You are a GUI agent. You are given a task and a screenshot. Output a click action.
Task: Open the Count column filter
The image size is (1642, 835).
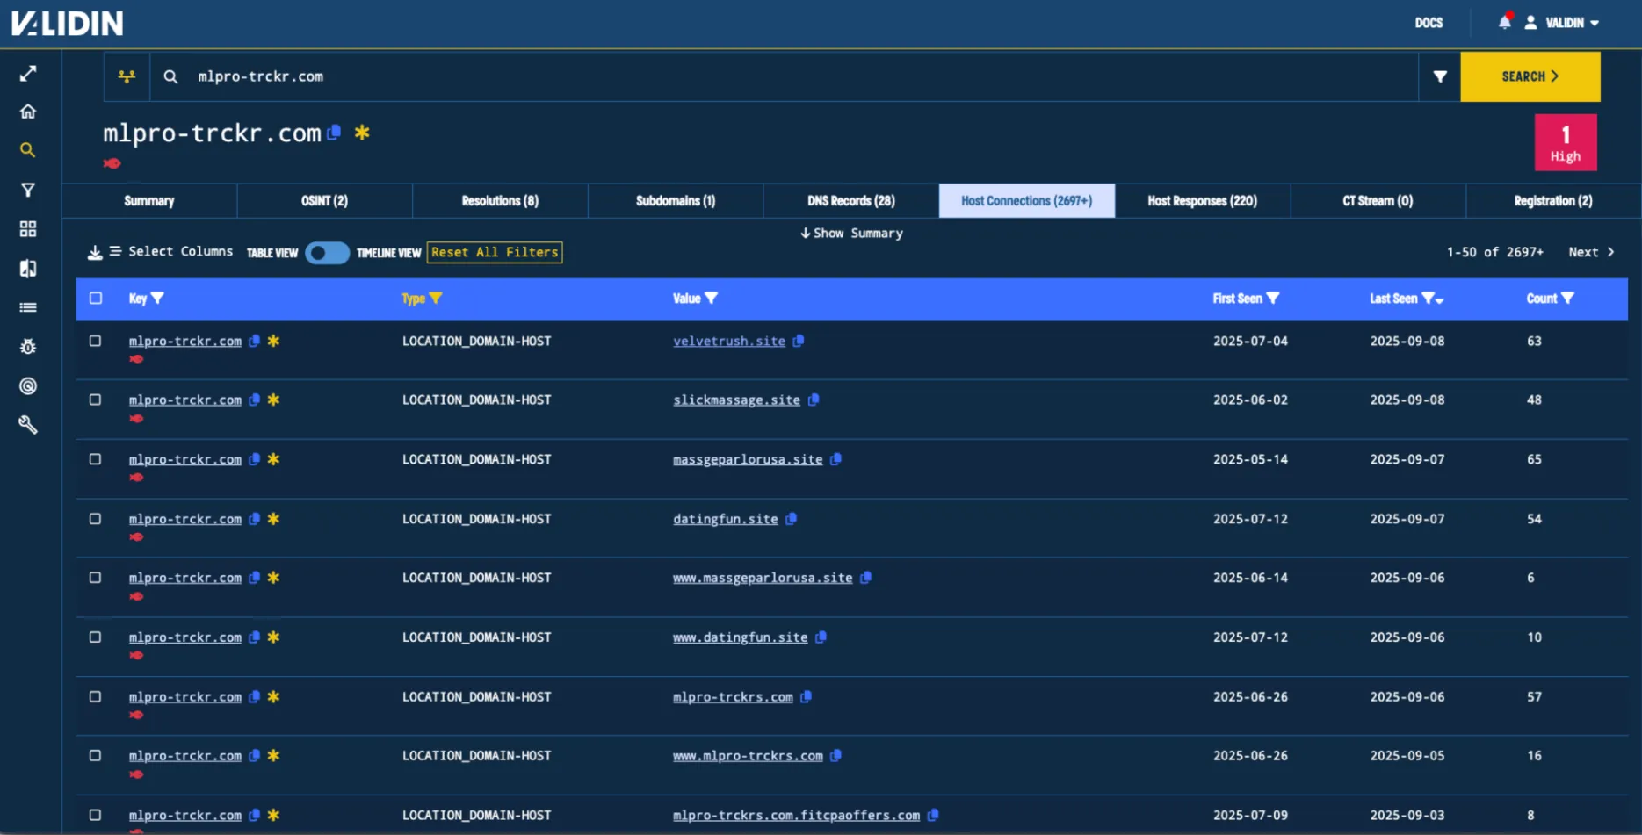(x=1567, y=299)
